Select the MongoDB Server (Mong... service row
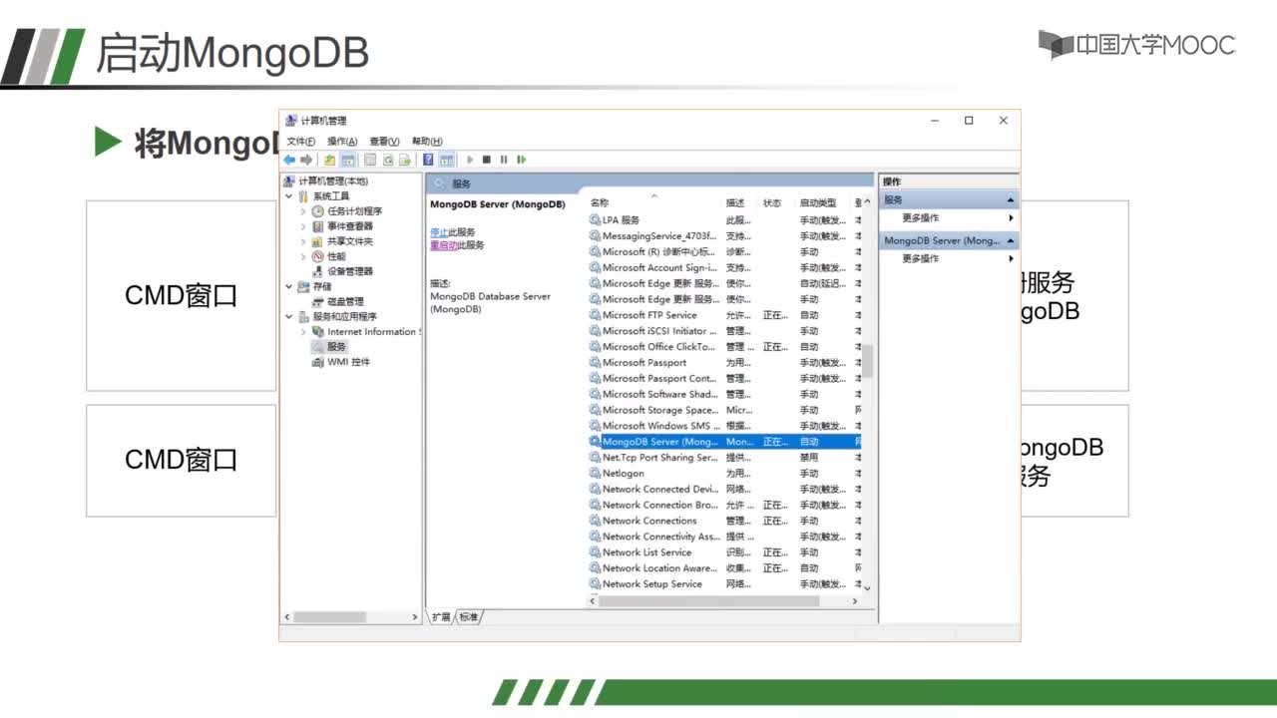This screenshot has height=718, width=1277. 725,442
